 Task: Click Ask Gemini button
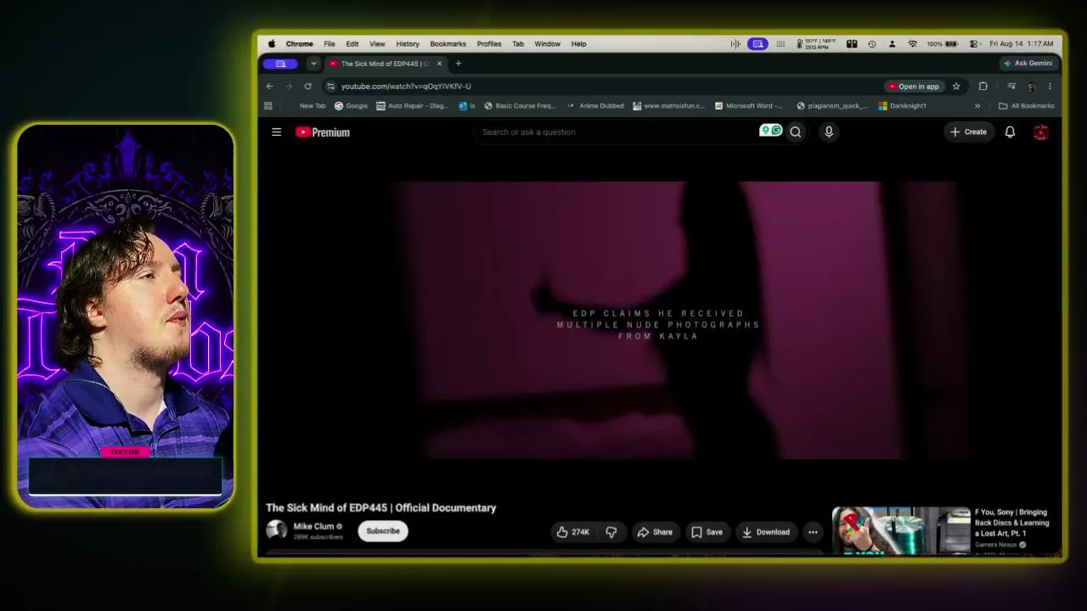pos(1028,63)
